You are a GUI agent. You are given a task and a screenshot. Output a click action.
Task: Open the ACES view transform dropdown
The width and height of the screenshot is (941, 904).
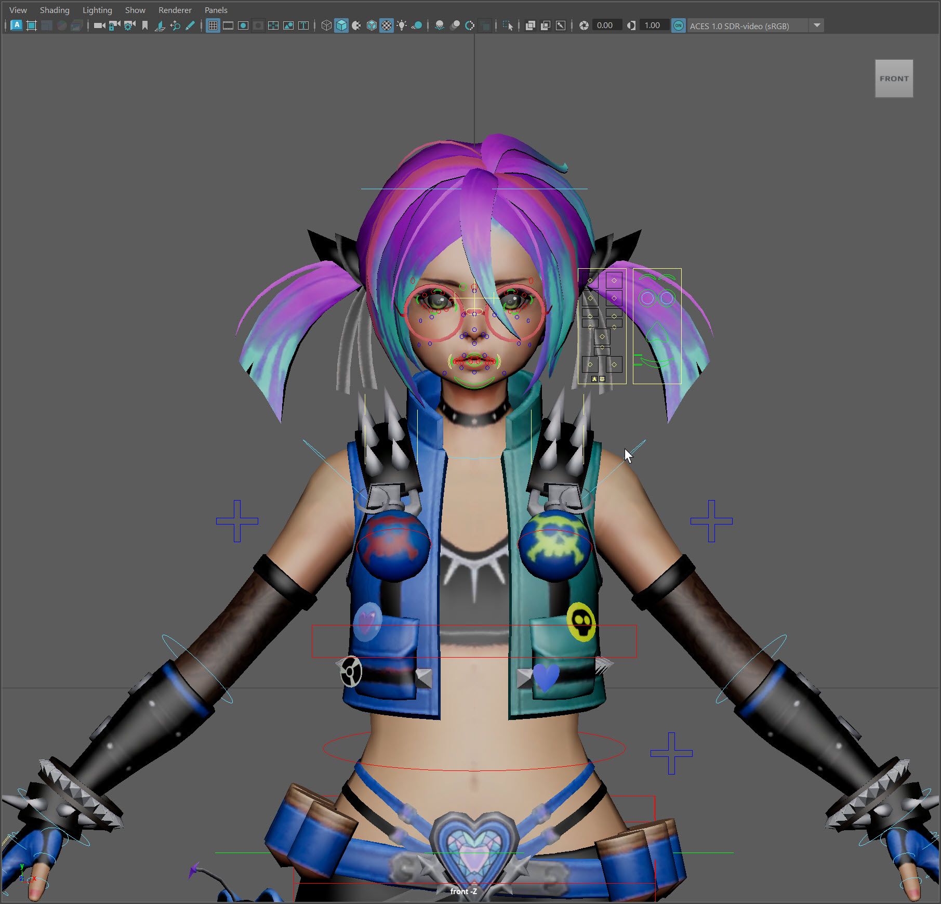817,25
